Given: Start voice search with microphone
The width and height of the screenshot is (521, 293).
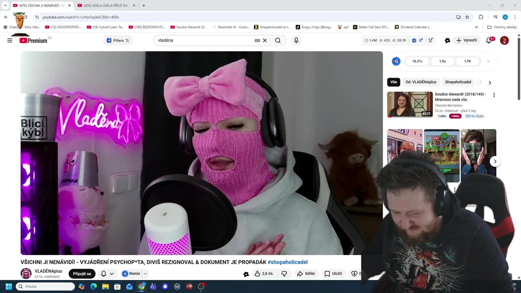Looking at the screenshot, I should coord(296,40).
